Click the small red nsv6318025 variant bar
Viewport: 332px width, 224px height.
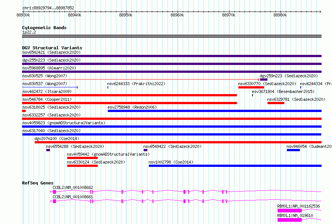[x=24, y=111]
